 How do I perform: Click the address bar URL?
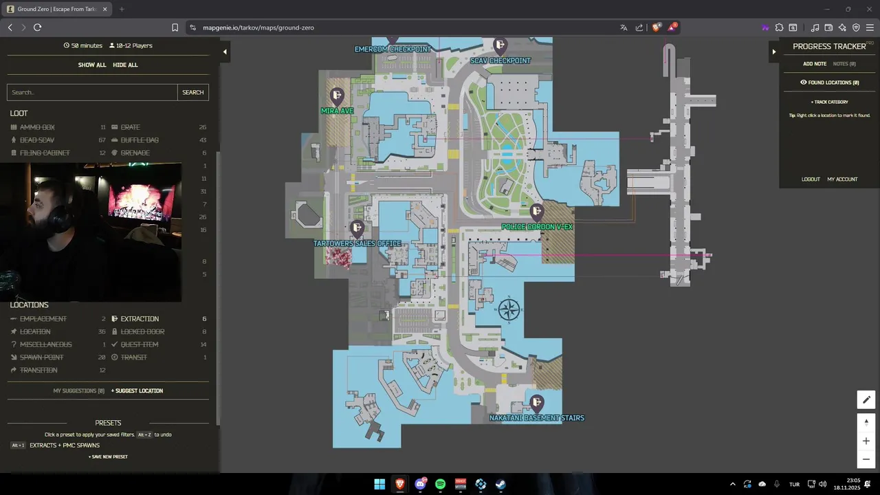(258, 27)
